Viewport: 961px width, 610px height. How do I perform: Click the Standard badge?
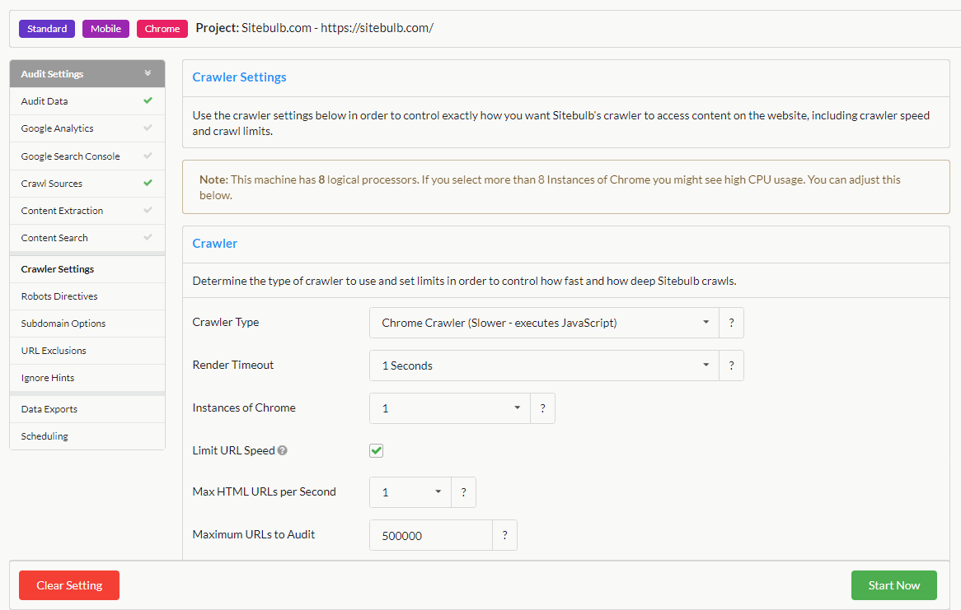[x=47, y=29]
